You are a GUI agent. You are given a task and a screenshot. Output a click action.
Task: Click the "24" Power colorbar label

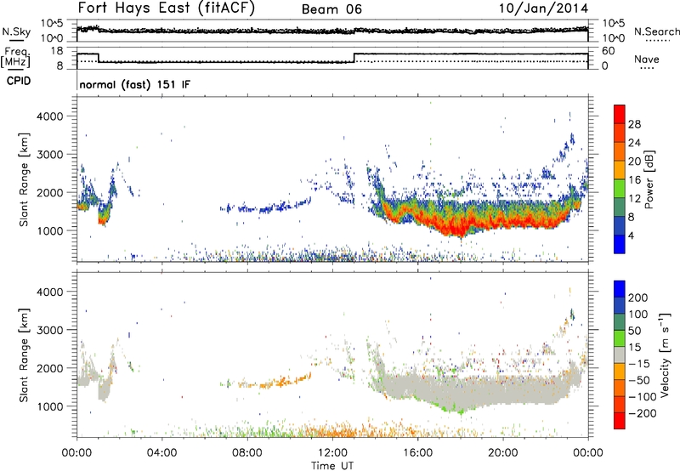pyautogui.click(x=634, y=143)
